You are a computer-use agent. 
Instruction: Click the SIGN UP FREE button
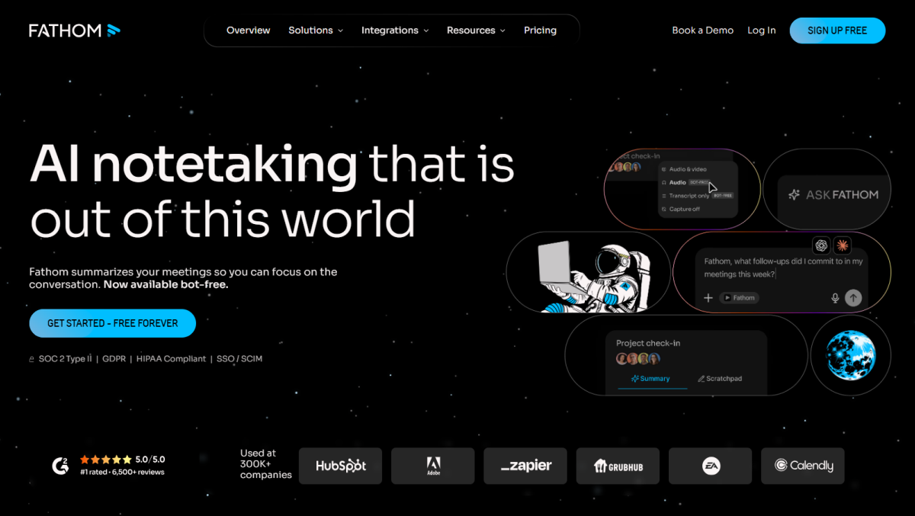pos(837,30)
